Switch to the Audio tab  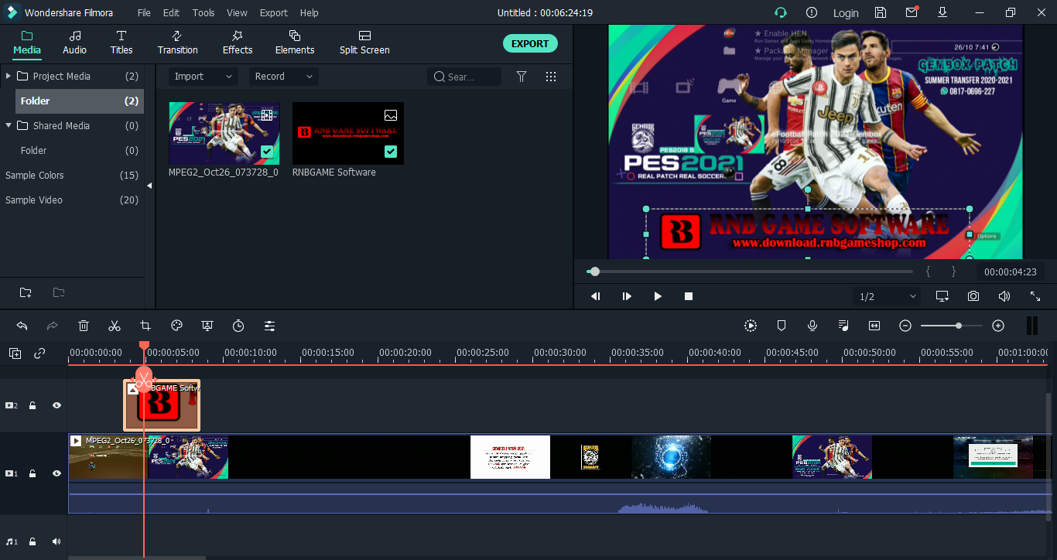point(74,43)
